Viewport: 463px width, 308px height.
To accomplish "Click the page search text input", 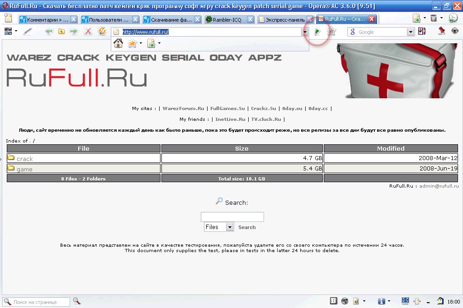I will [x=232, y=217].
